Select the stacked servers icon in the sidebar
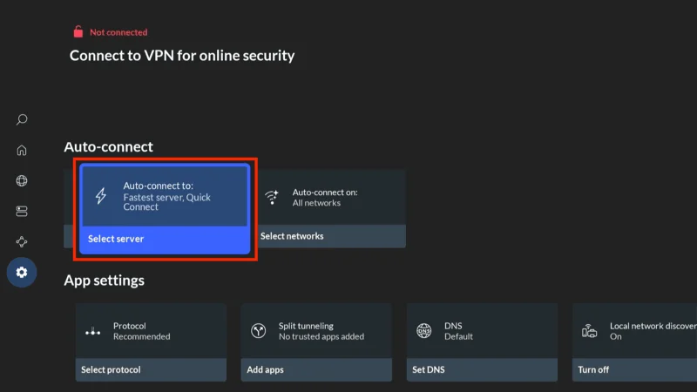Viewport: 697px width, 392px height. tap(22, 212)
